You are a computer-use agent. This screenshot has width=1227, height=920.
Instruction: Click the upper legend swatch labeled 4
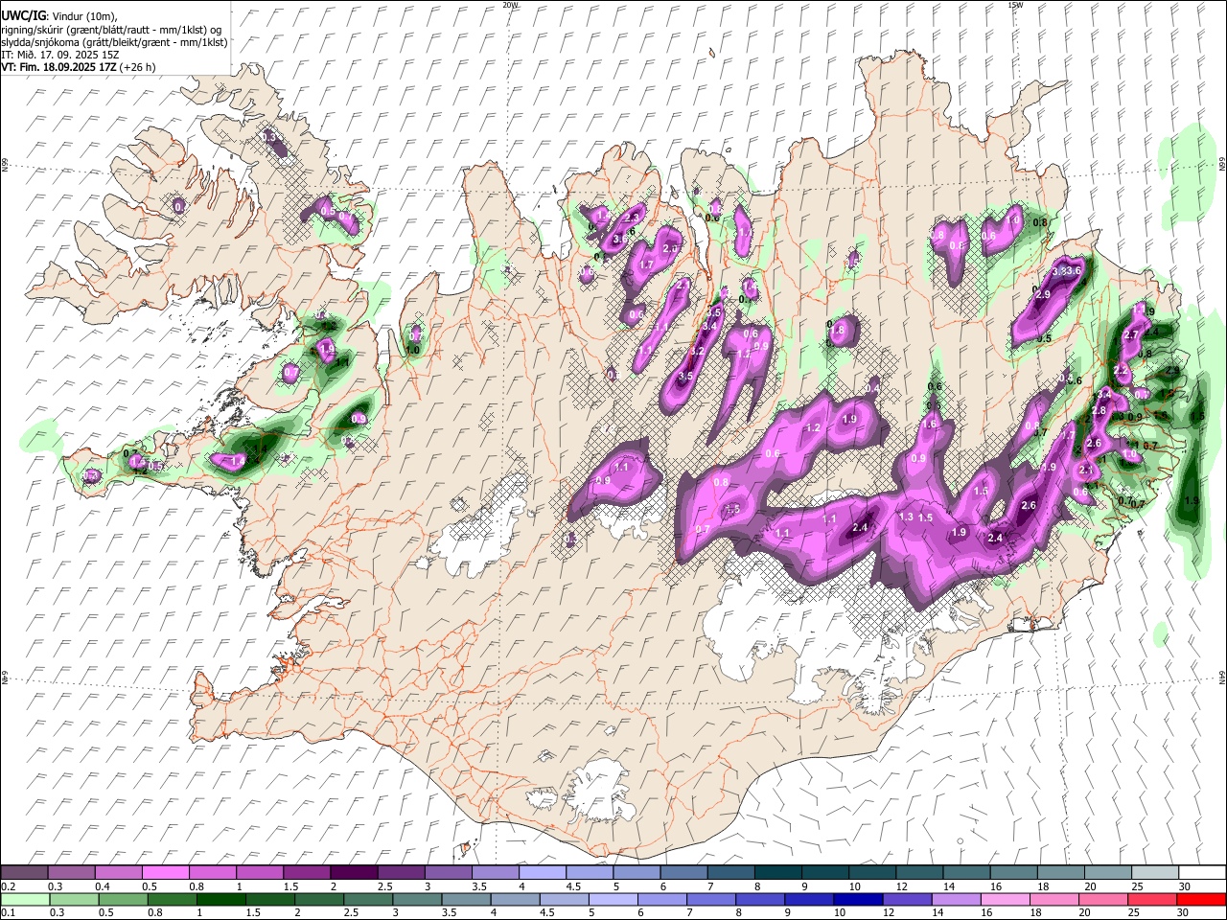(542, 872)
